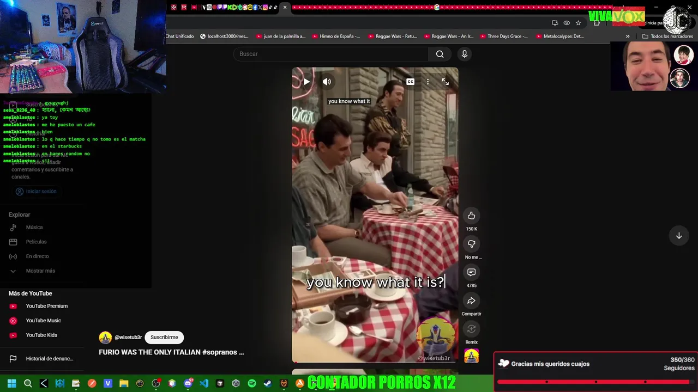Open the @wisetub3r channel link
Image resolution: width=698 pixels, height=392 pixels.
coord(128,338)
